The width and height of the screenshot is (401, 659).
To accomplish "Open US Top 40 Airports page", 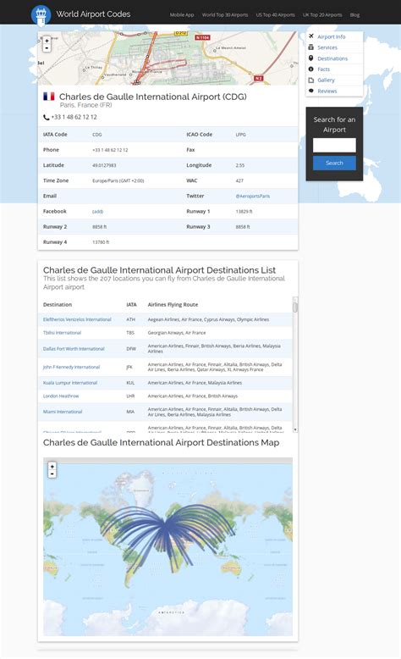I will point(276,14).
